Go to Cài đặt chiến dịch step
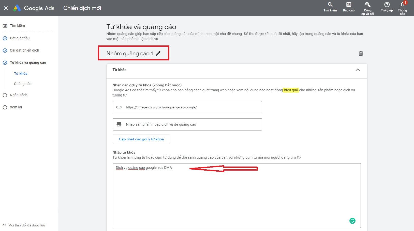 coord(24,50)
